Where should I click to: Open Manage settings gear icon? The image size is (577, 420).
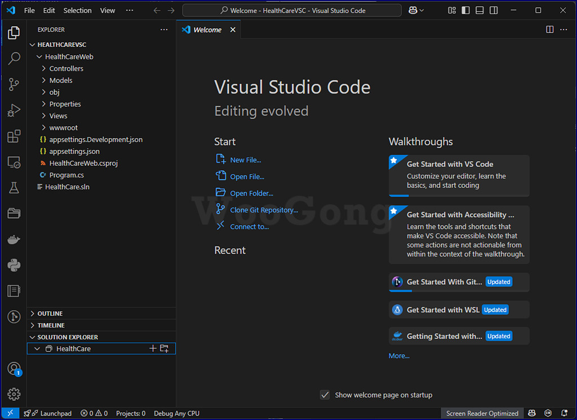tap(14, 394)
